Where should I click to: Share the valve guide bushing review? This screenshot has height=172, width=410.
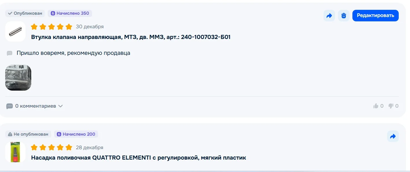click(x=329, y=16)
